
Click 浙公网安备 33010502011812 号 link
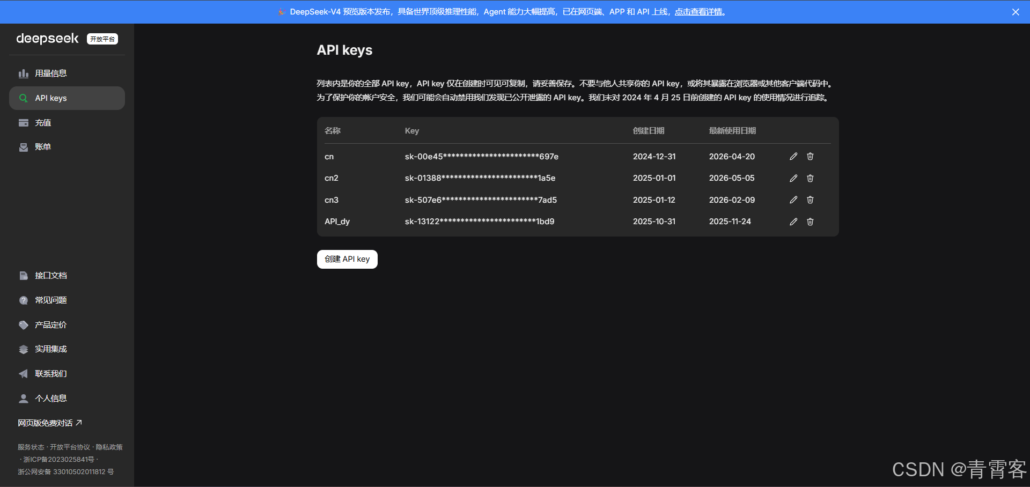[x=65, y=472]
